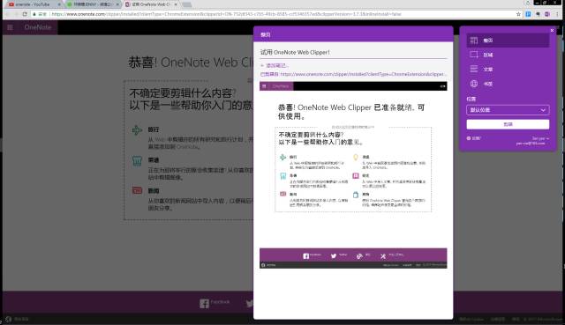
Task: Click the Twitter icon inside clip preview
Action: pos(334,256)
